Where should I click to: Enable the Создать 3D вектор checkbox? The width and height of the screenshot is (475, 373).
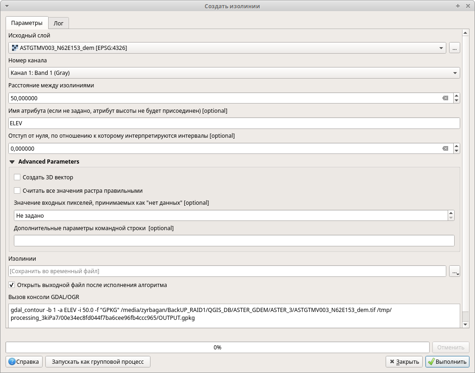(x=18, y=177)
